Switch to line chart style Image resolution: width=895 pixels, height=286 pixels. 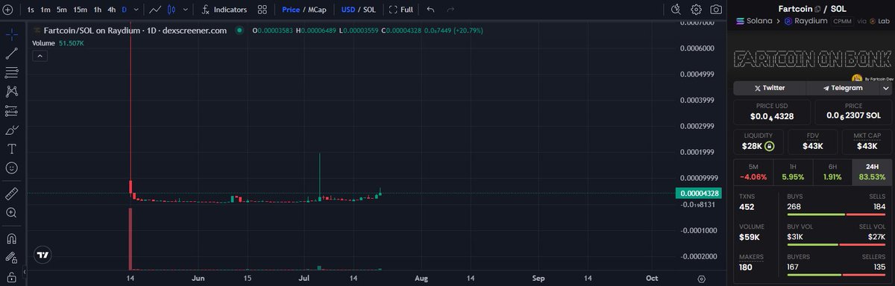click(x=154, y=10)
